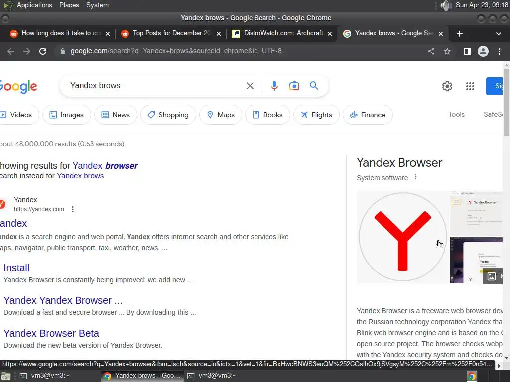Click the Sign in button
The image size is (510, 382).
click(495, 86)
